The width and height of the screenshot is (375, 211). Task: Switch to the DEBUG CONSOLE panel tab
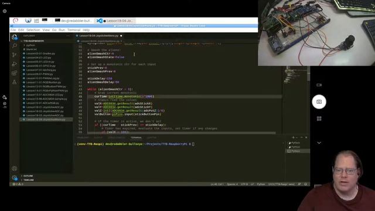point(117,138)
